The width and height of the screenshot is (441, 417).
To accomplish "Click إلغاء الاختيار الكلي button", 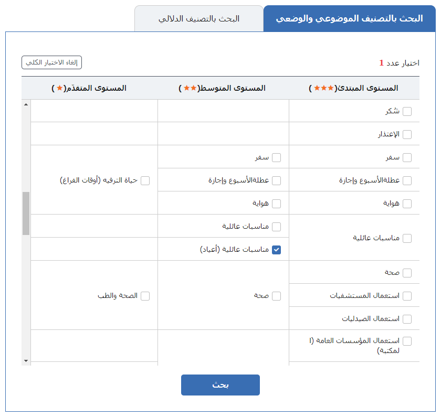I will click(x=51, y=62).
